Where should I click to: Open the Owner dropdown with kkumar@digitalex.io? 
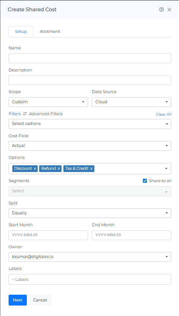(x=90, y=257)
